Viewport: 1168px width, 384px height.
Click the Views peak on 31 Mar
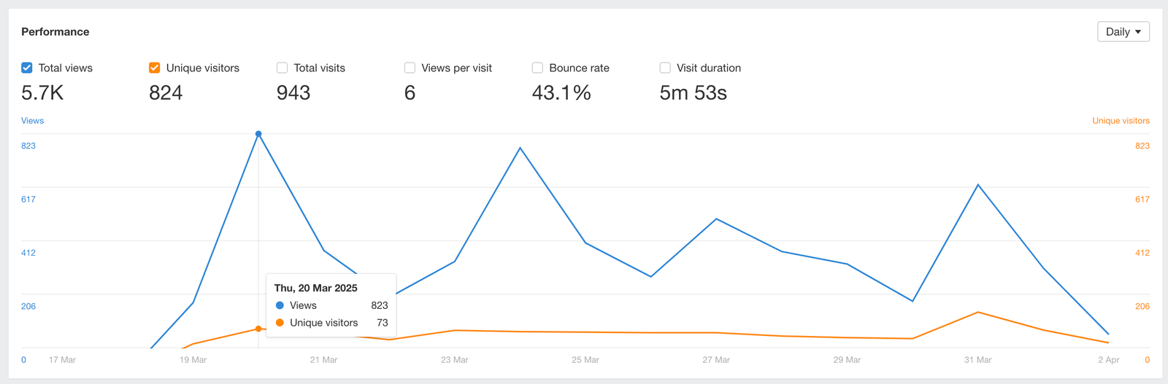pos(978,185)
